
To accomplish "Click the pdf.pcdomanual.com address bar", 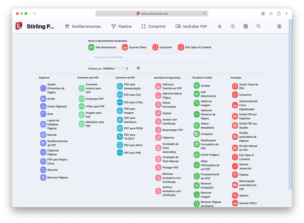I will point(152,14).
